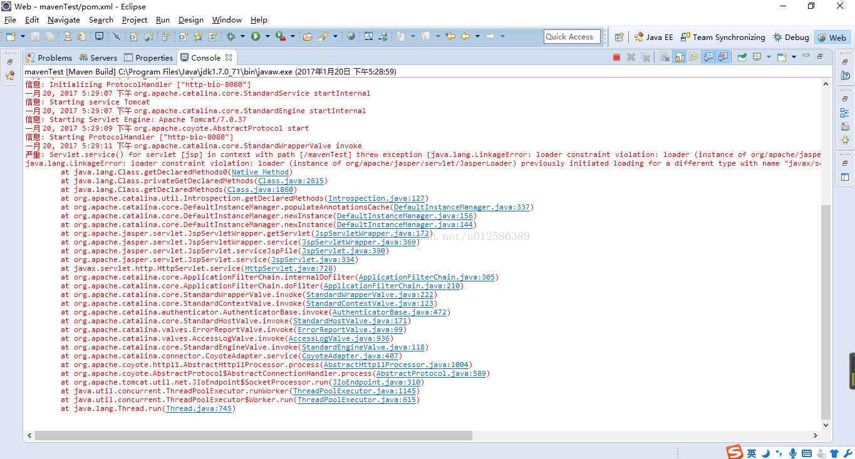Open the Class.java:2615 stack trace link
Image resolution: width=855 pixels, height=459 pixels.
[291, 181]
